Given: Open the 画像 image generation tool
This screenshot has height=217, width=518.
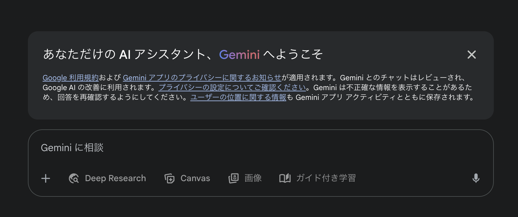Looking at the screenshot, I should [x=245, y=178].
